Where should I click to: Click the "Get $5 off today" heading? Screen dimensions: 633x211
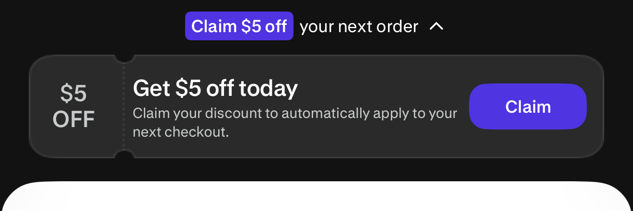click(x=215, y=88)
